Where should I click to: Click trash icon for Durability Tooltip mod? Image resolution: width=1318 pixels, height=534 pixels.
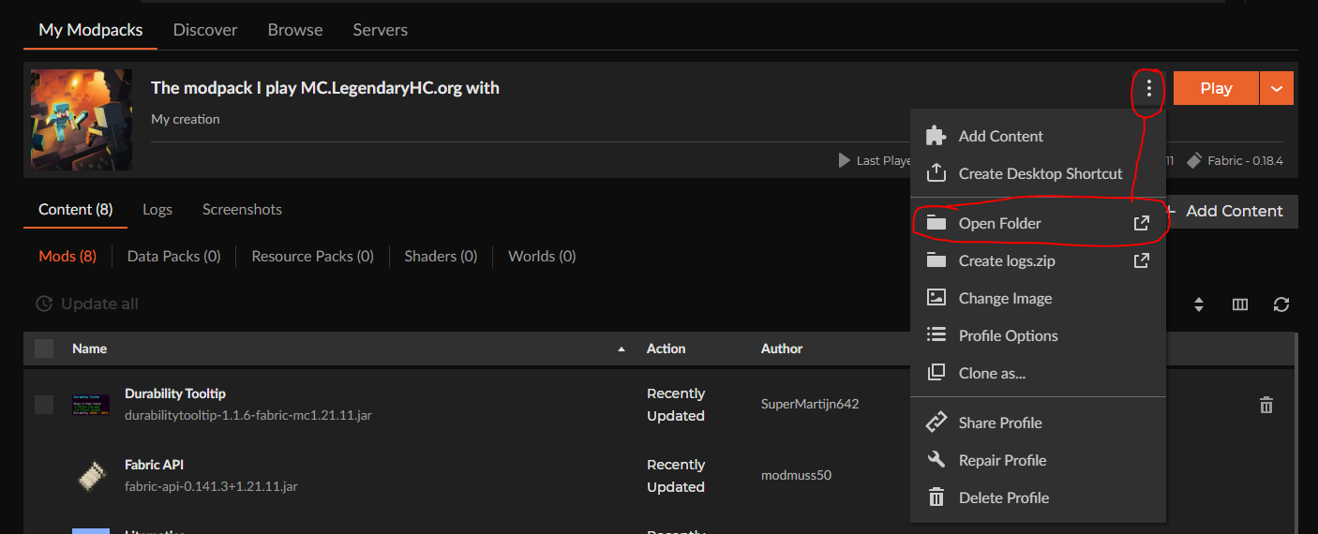[x=1266, y=405]
